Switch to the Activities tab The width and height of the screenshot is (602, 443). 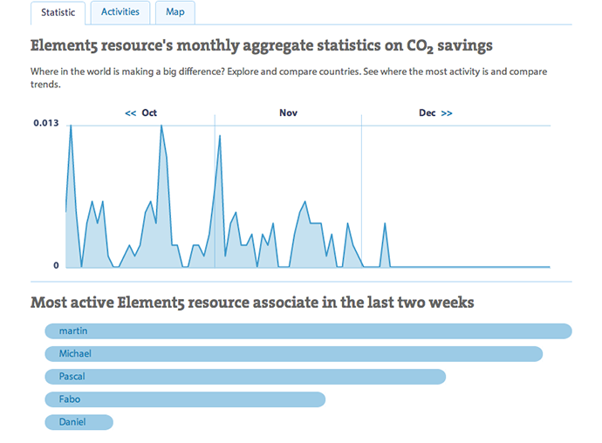(120, 12)
